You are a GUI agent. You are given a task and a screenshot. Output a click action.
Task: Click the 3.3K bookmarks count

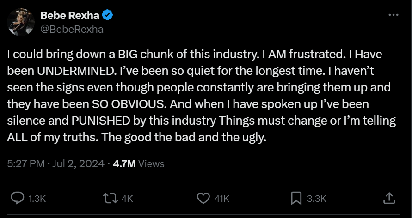point(317,199)
